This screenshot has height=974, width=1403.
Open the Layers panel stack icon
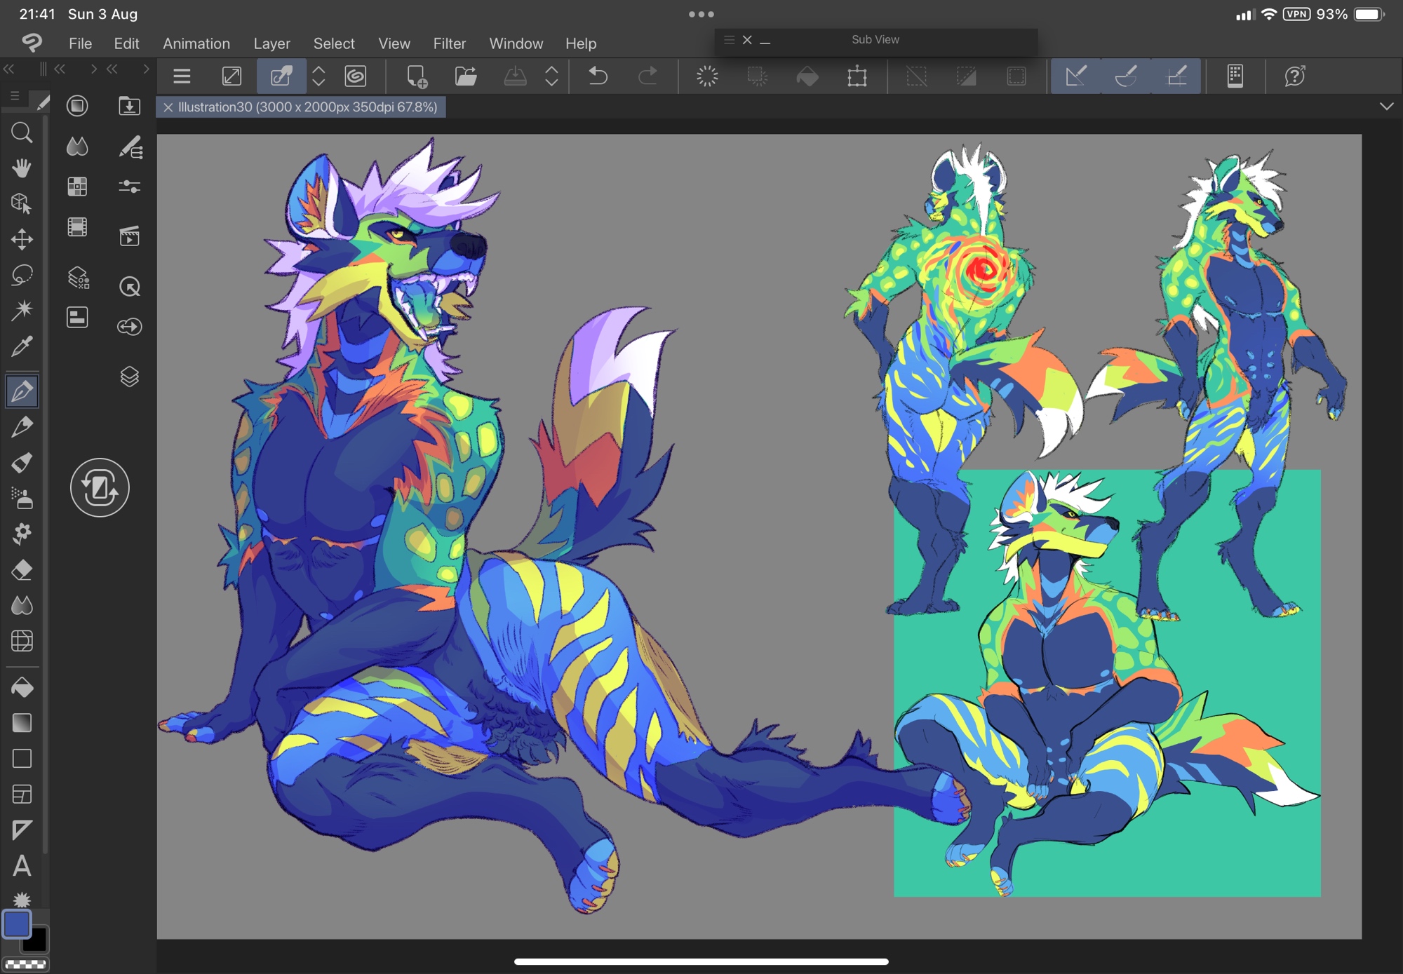130,377
